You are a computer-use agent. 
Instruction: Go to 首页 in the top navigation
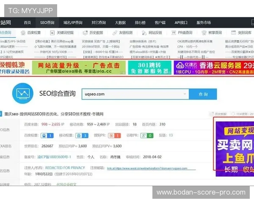pos(28,22)
